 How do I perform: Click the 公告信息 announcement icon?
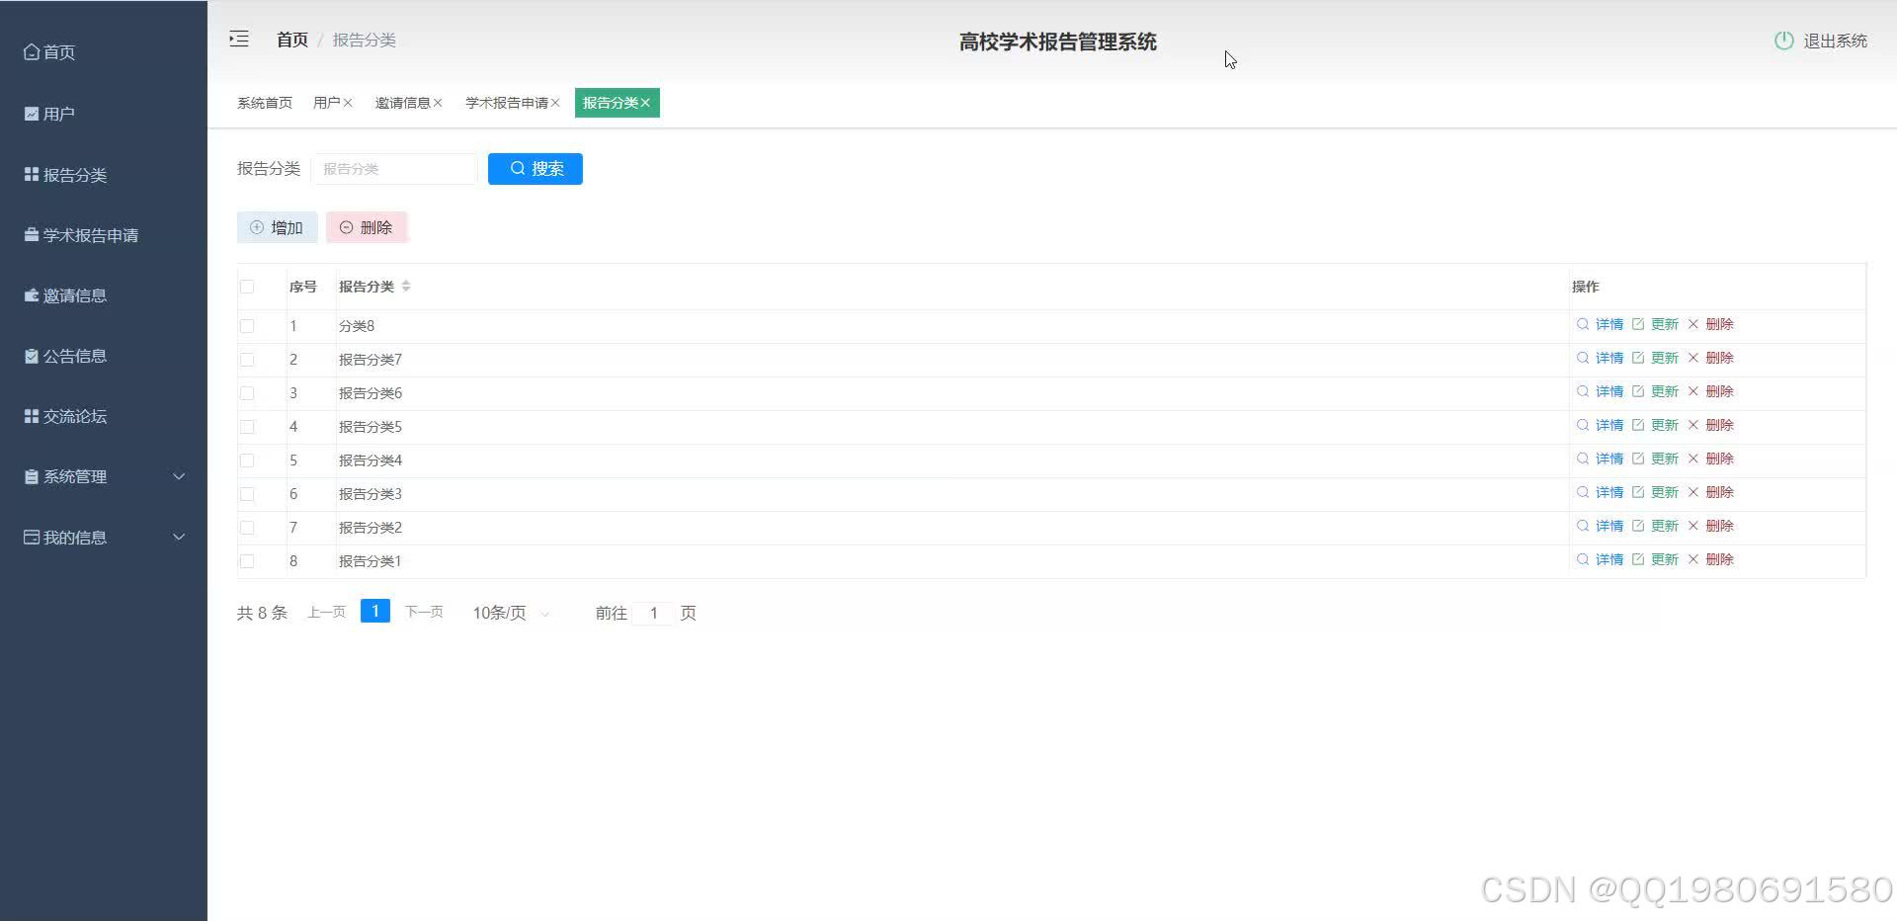(x=30, y=356)
